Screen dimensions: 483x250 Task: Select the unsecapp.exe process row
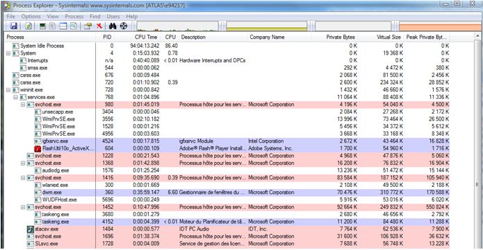coord(227,111)
